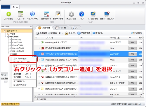Click AND検索 button in label panel
Screen dimensions: 146x107
click(x=4, y=79)
